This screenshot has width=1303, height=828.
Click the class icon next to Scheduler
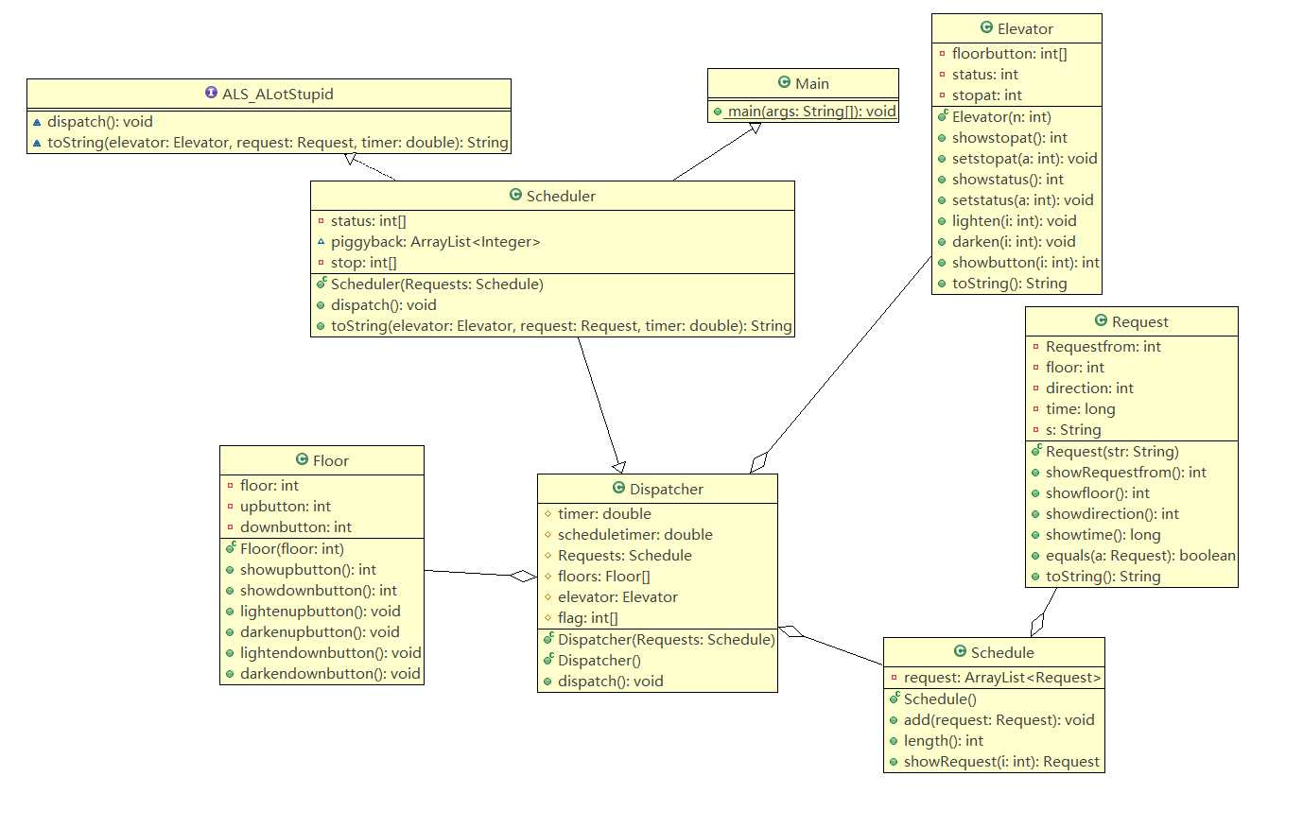click(x=515, y=195)
